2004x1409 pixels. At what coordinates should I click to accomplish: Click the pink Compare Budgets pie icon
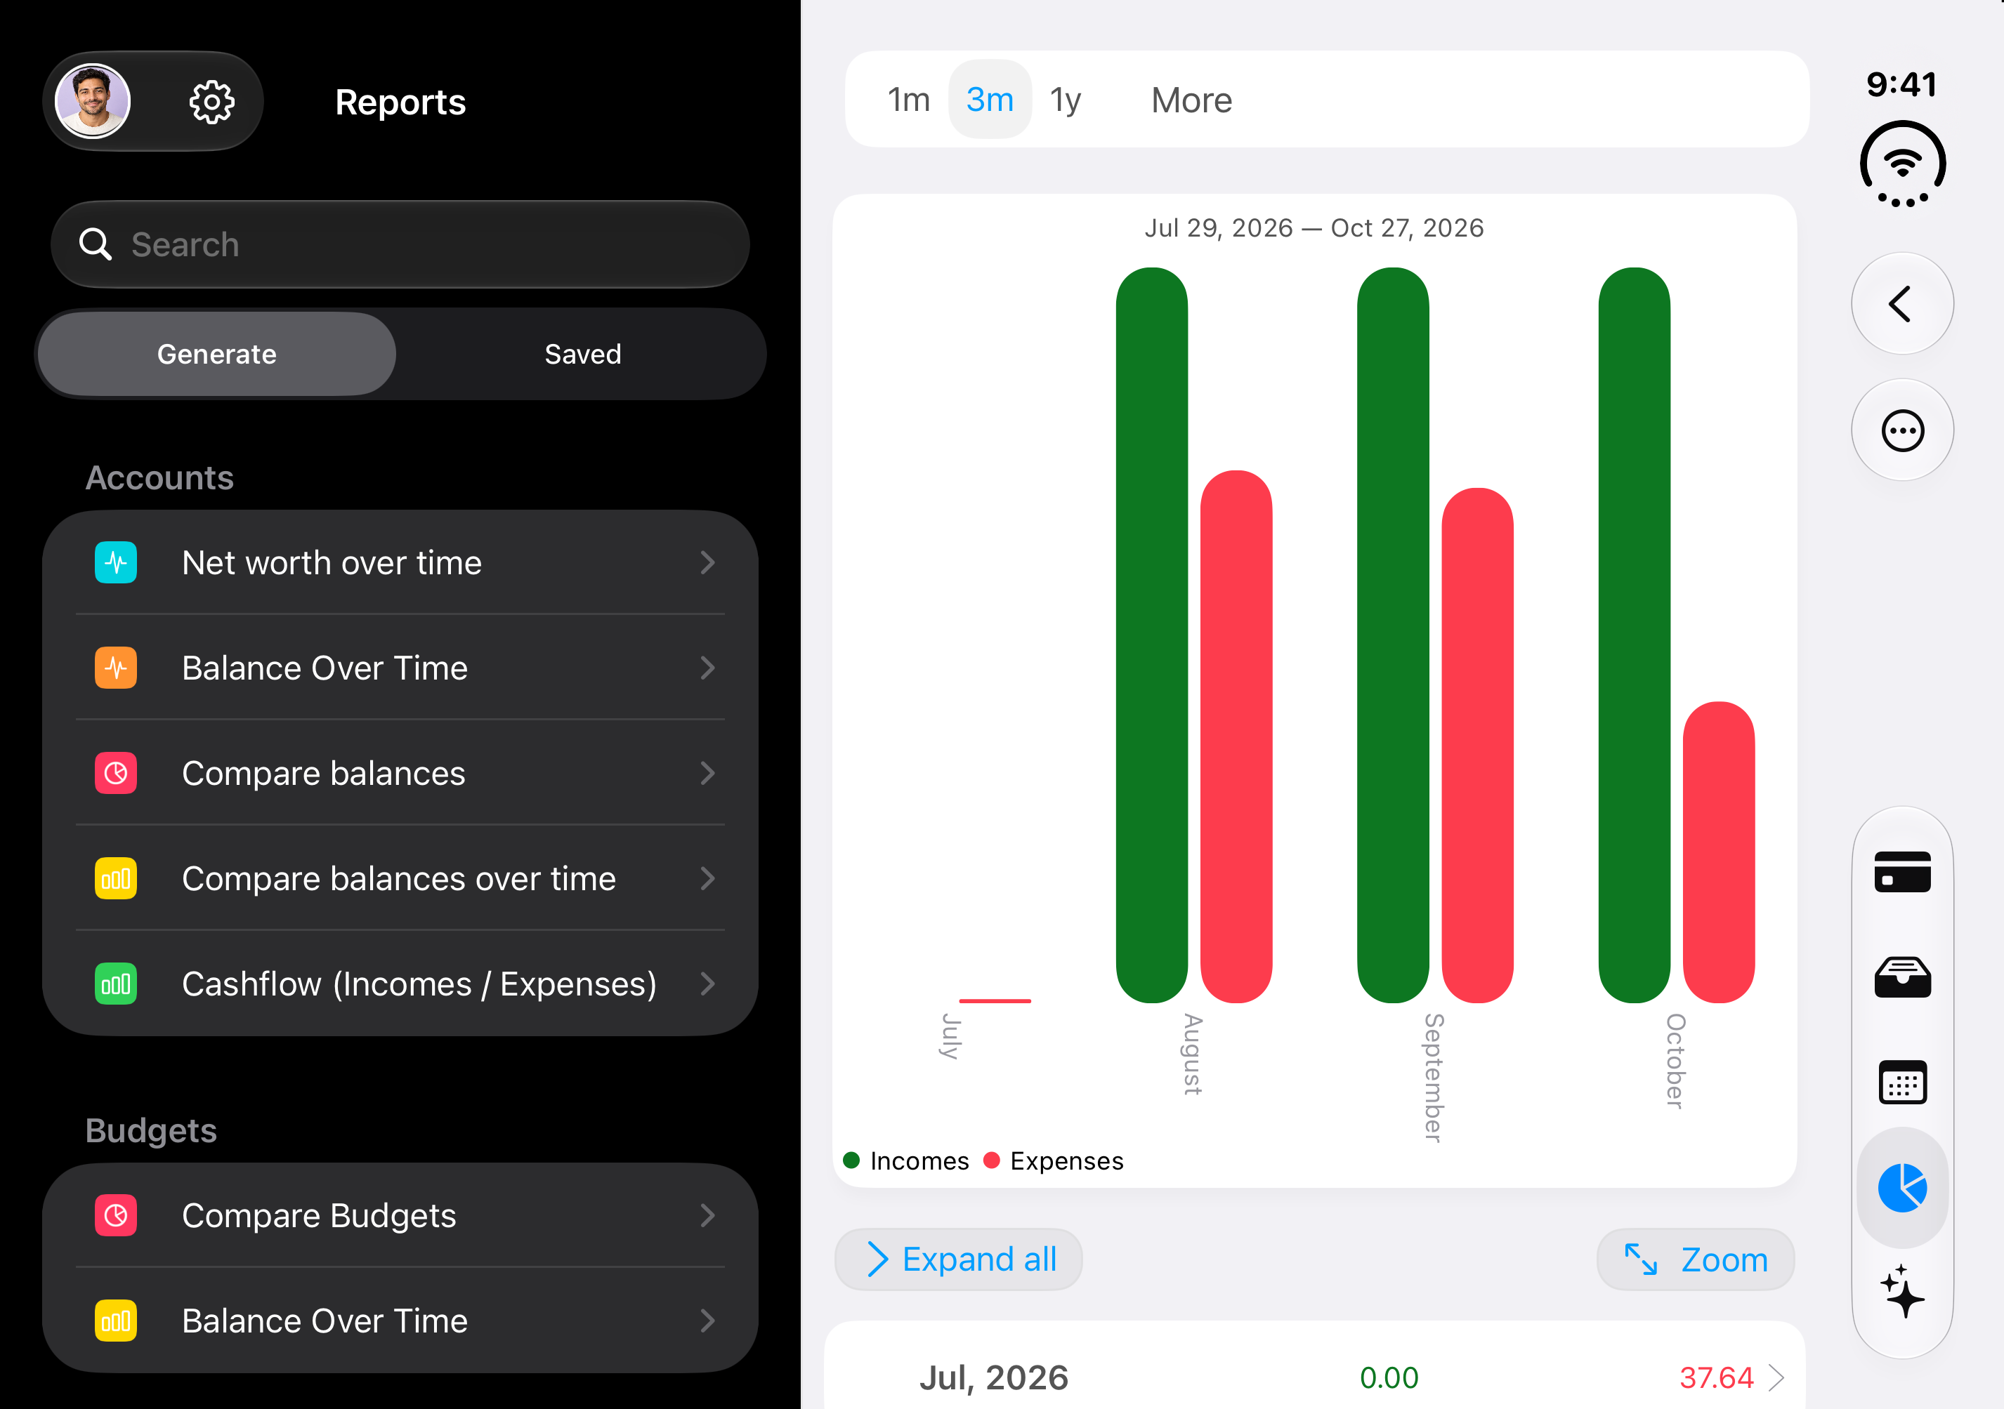116,1215
